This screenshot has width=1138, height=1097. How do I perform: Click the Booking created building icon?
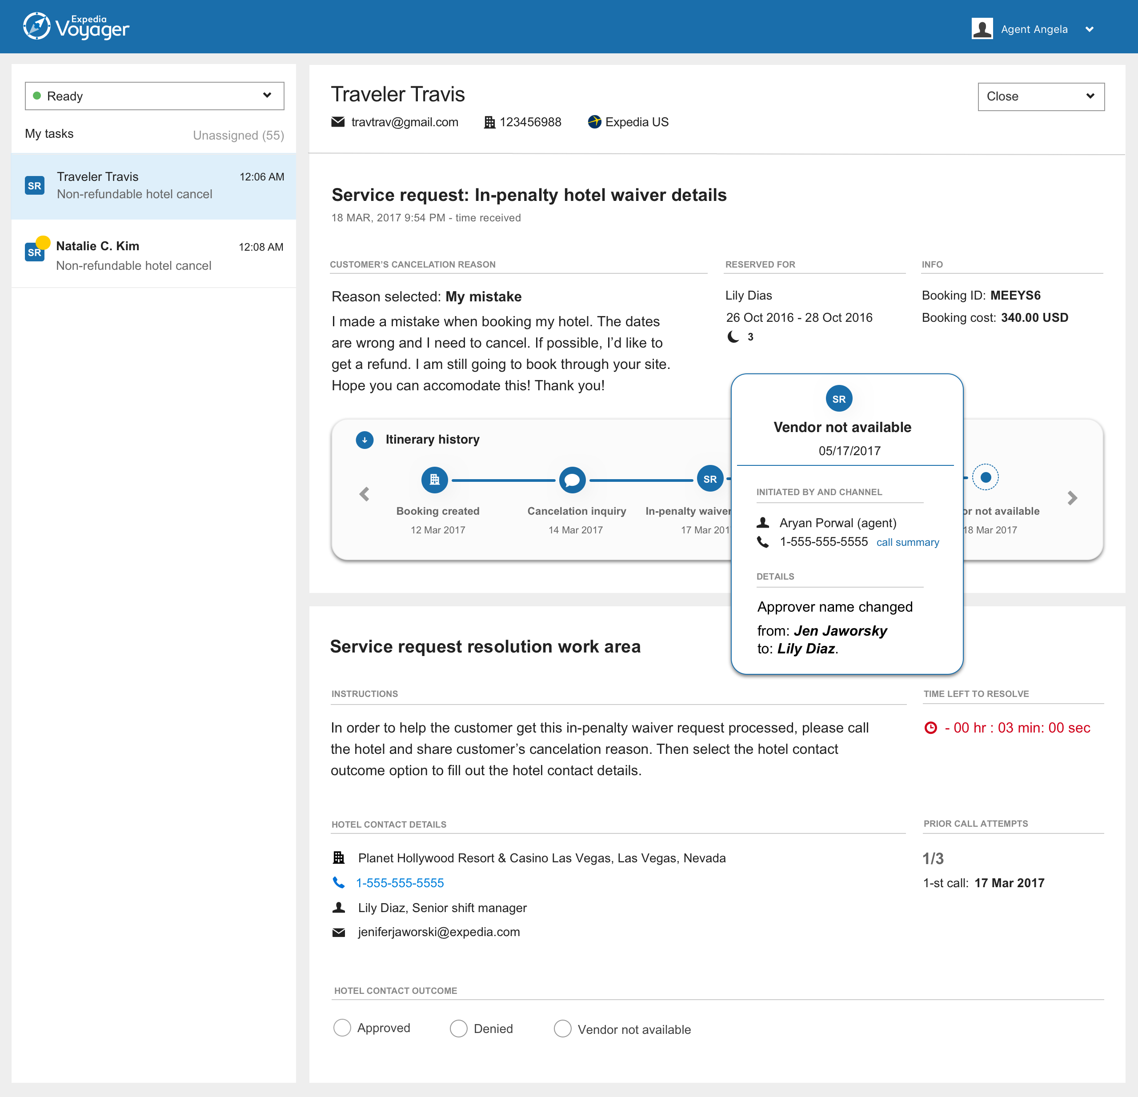[434, 480]
